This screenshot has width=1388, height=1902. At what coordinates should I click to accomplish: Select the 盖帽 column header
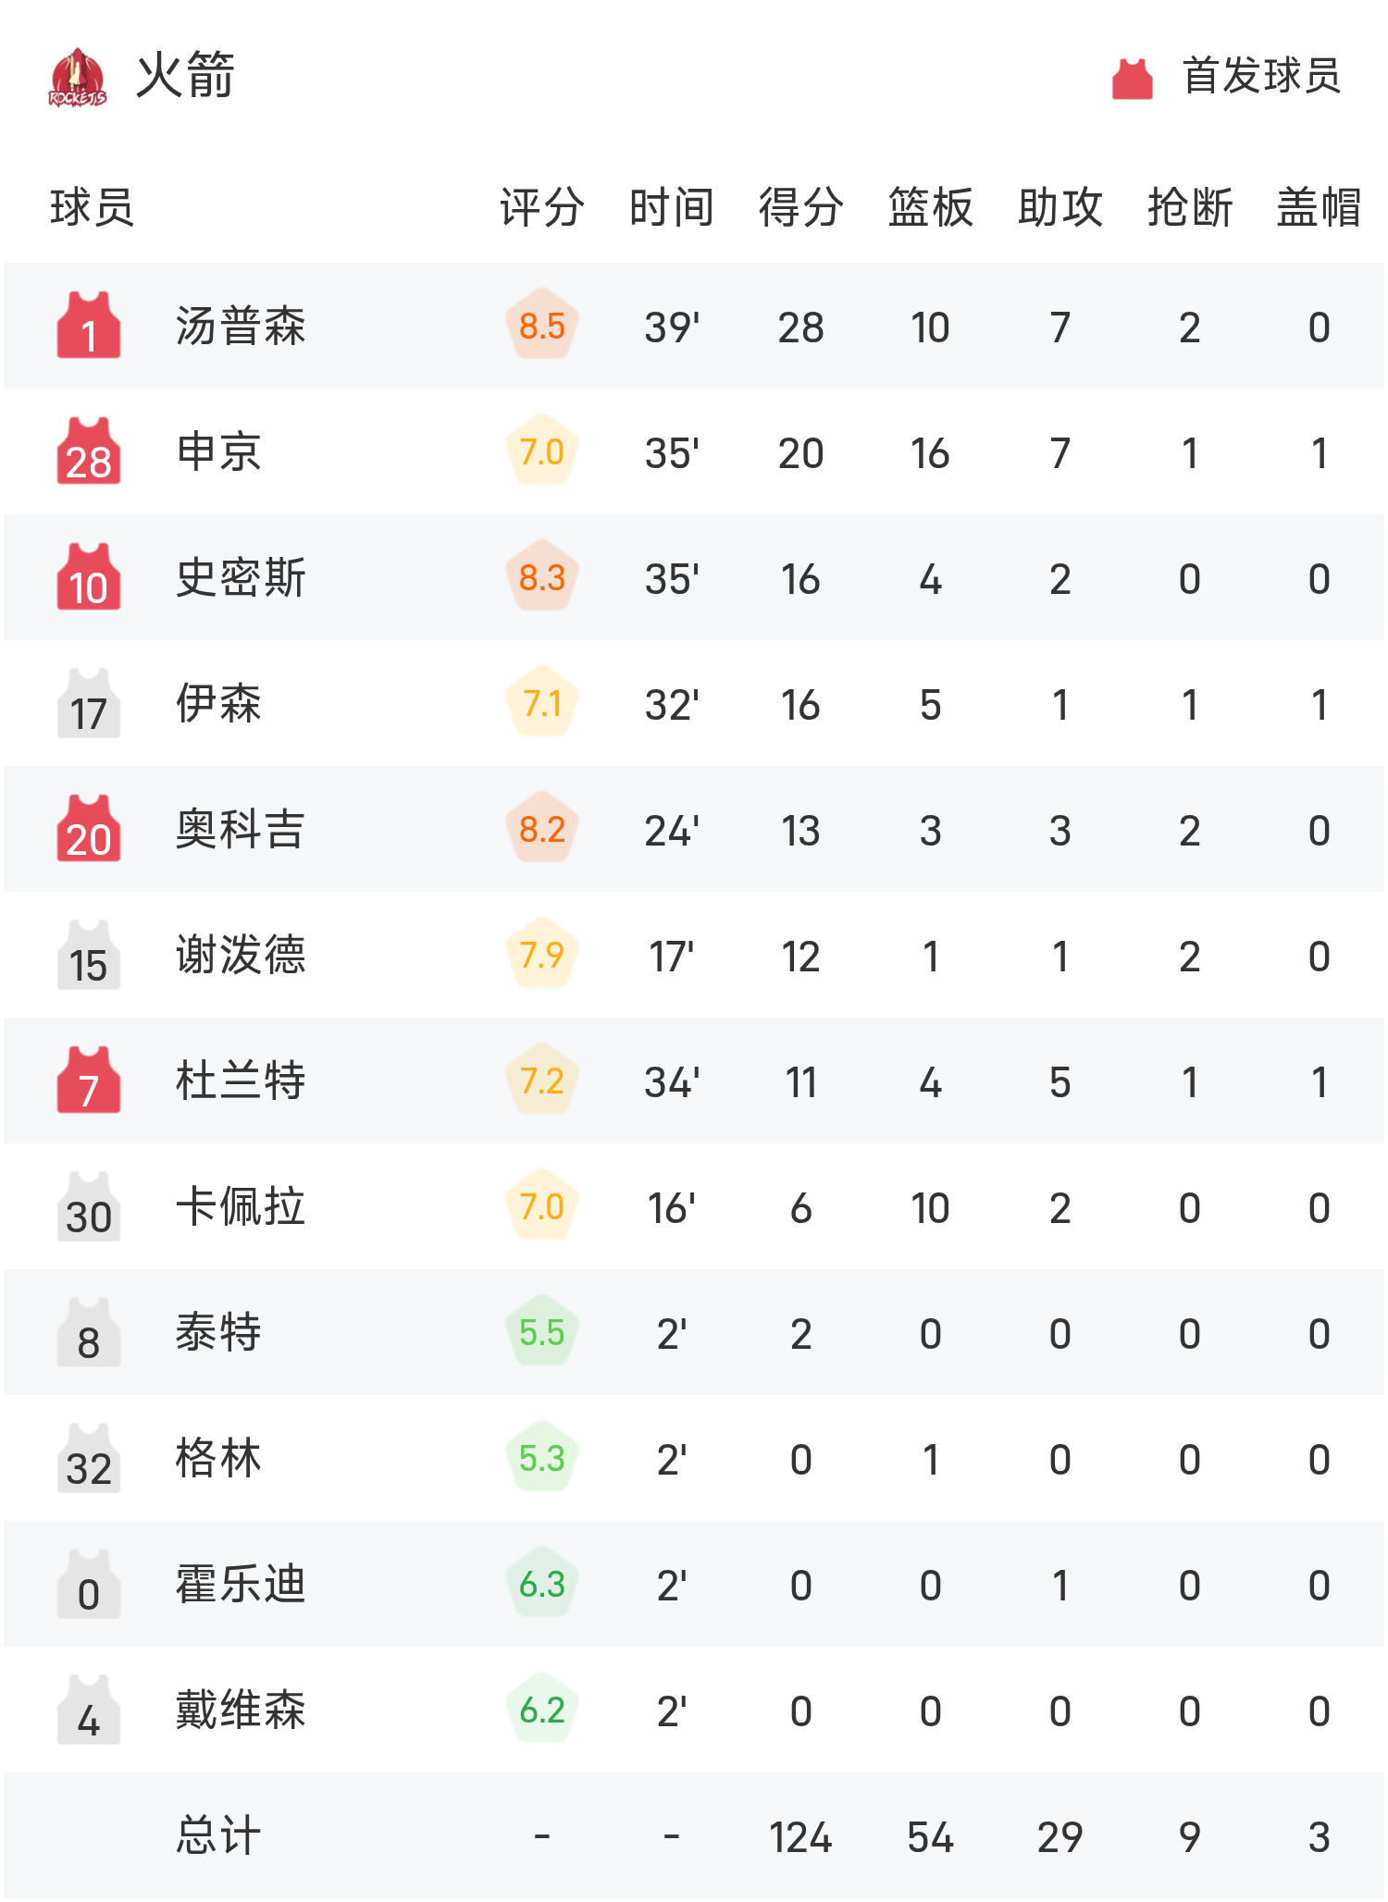click(x=1319, y=207)
